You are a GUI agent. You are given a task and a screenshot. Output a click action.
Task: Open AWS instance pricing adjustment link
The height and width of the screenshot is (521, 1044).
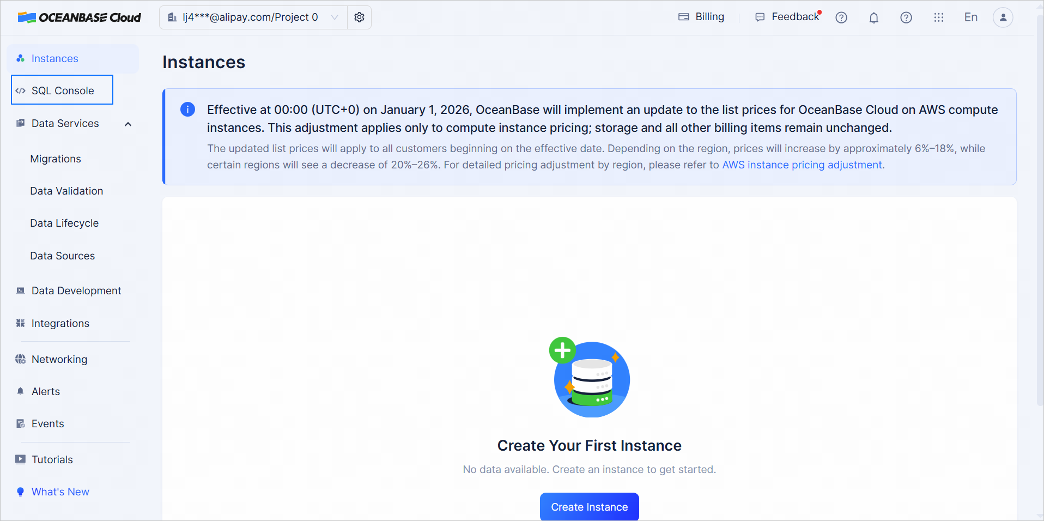pyautogui.click(x=802, y=165)
